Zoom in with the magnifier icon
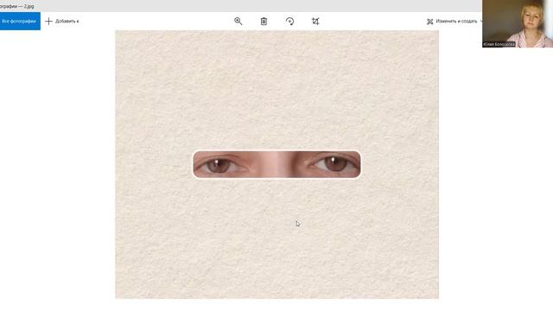This screenshot has width=553, height=311. pos(238,21)
